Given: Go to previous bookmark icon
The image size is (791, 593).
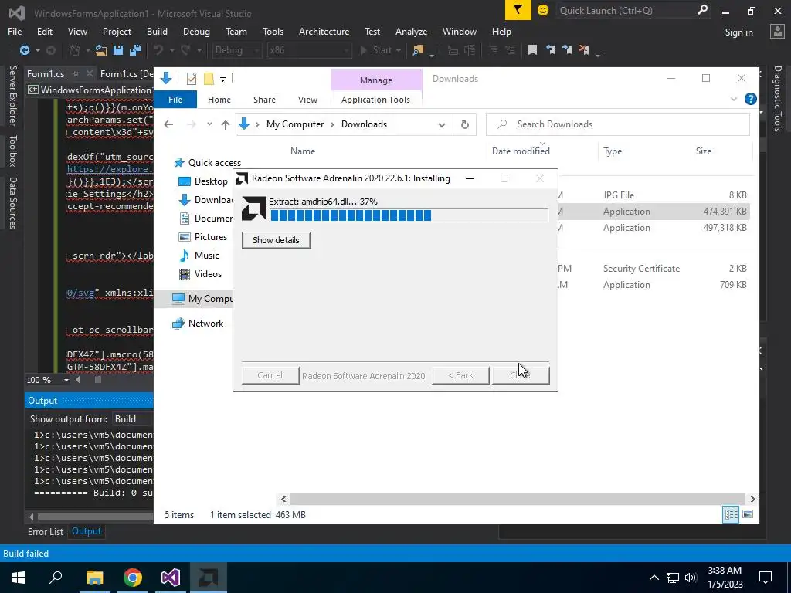Looking at the screenshot, I should click(550, 50).
